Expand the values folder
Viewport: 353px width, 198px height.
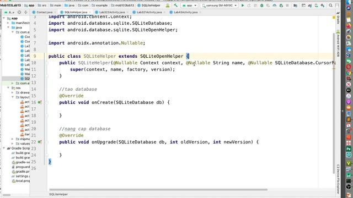(x=13, y=144)
